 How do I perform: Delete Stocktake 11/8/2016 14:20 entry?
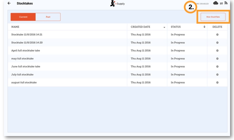(x=217, y=43)
